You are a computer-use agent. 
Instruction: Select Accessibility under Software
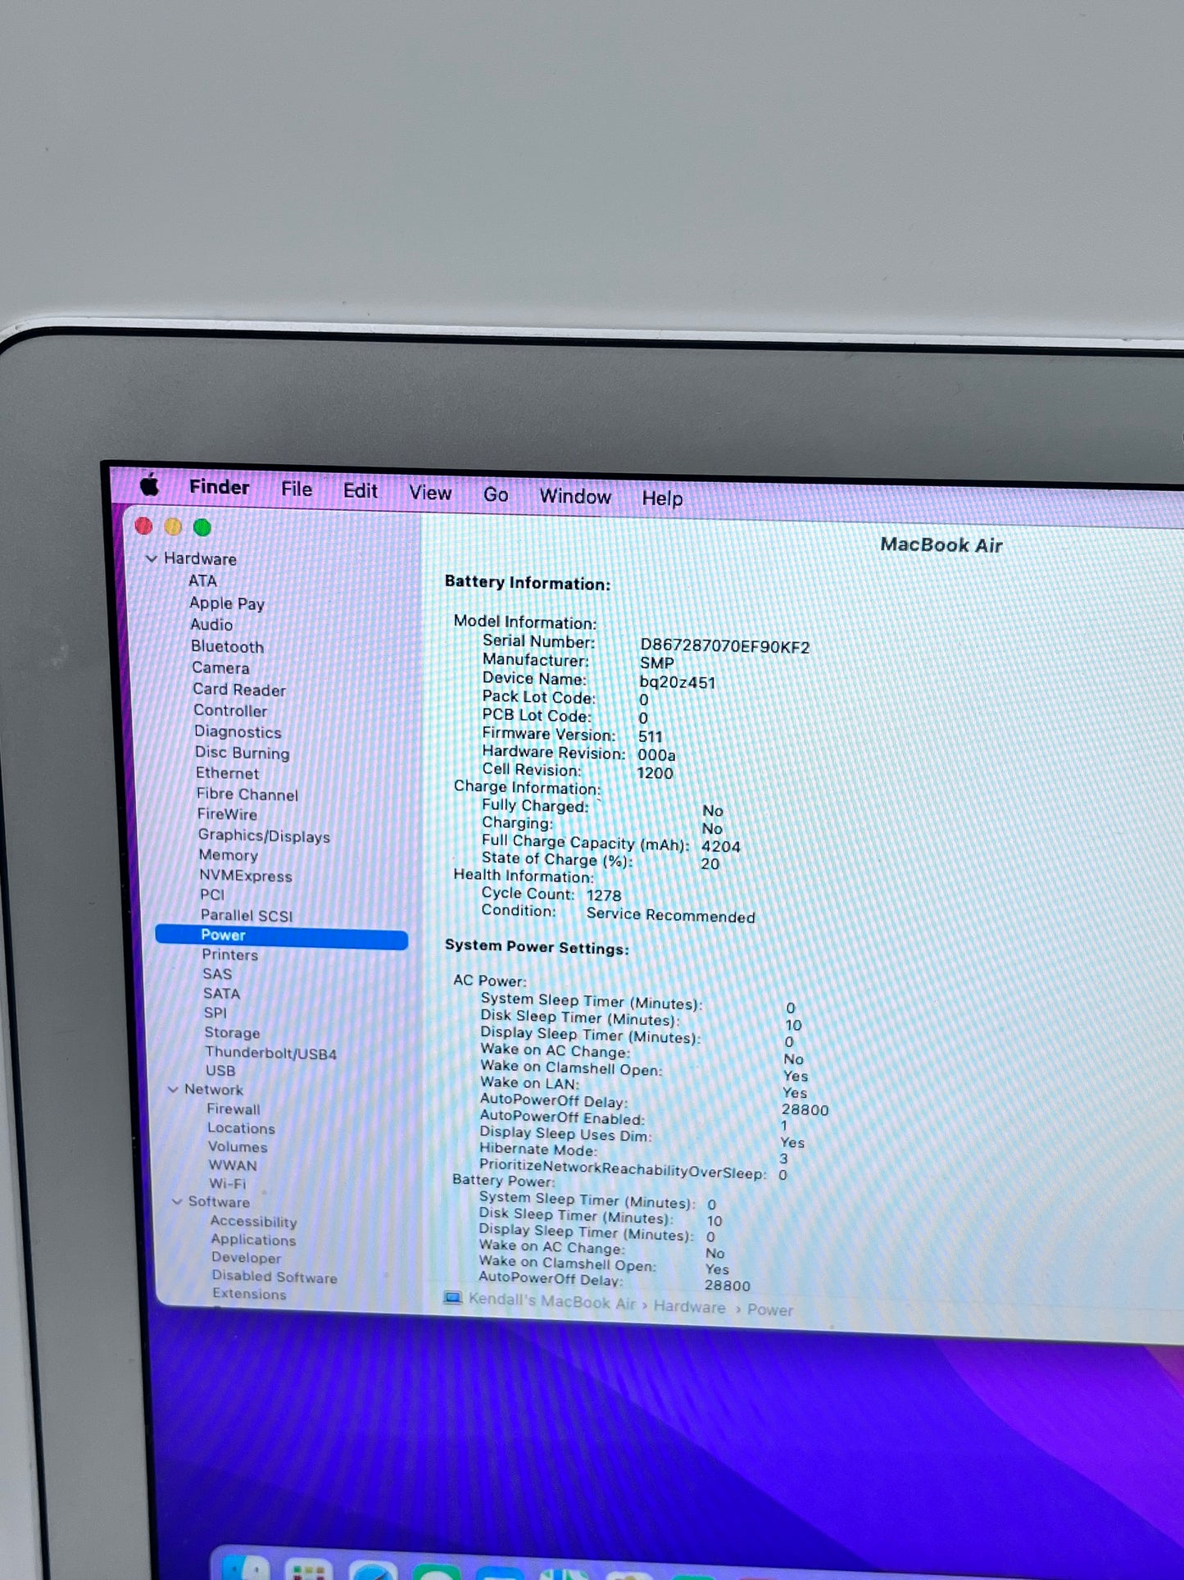pos(253,1222)
